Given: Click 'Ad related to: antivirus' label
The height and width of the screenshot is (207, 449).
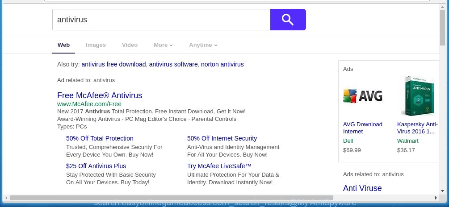Looking at the screenshot, I should click(86, 80).
